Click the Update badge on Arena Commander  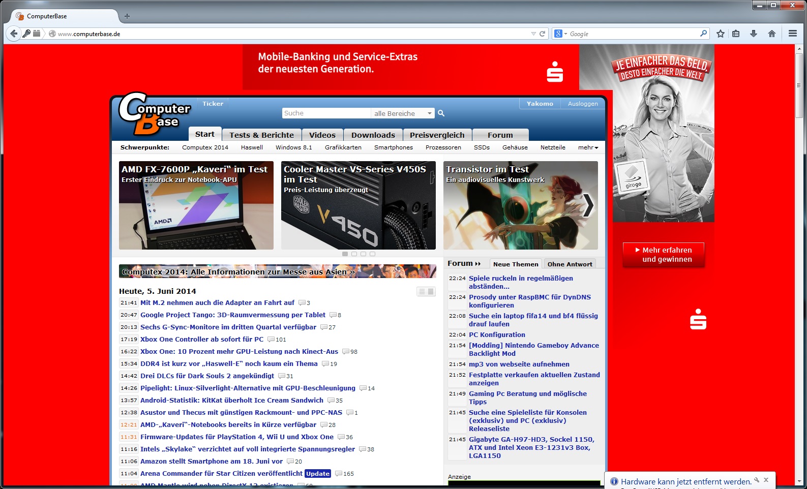point(318,474)
